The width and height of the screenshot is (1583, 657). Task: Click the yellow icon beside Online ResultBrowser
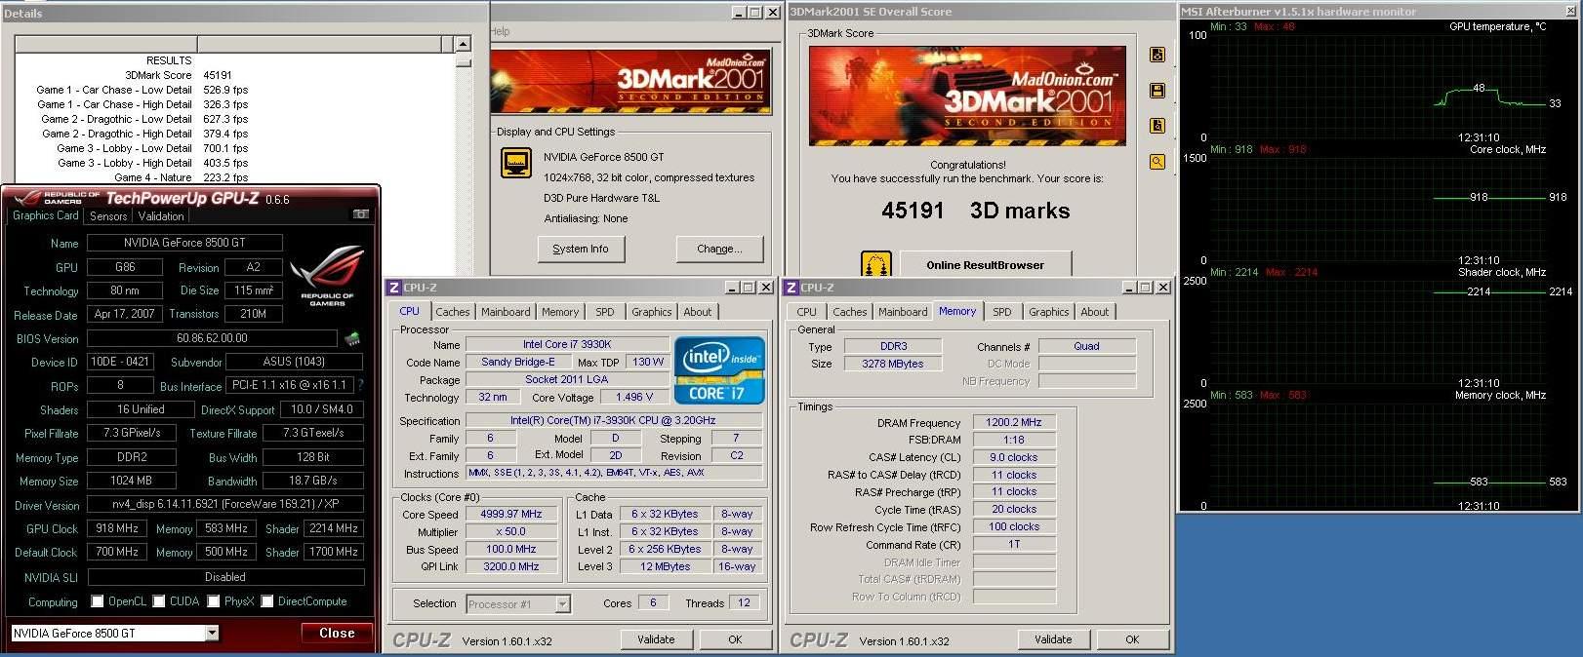click(876, 264)
